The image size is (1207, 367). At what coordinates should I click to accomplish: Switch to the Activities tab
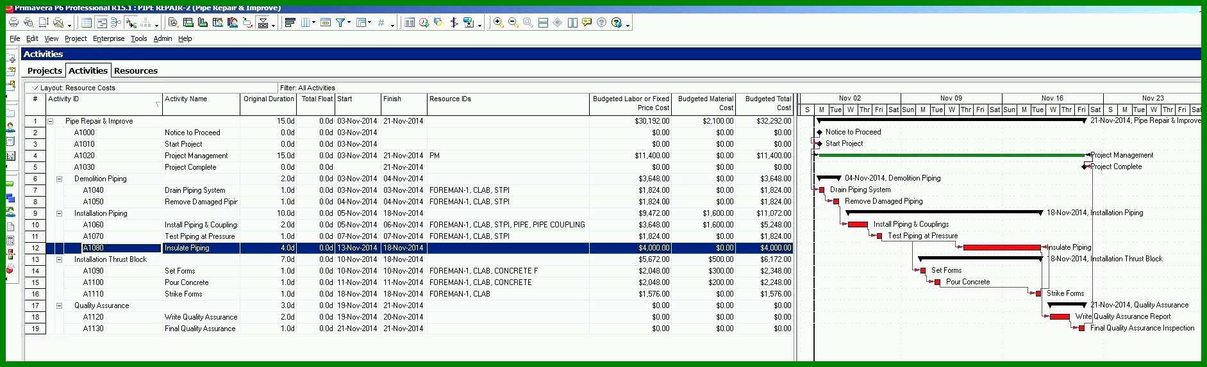88,70
